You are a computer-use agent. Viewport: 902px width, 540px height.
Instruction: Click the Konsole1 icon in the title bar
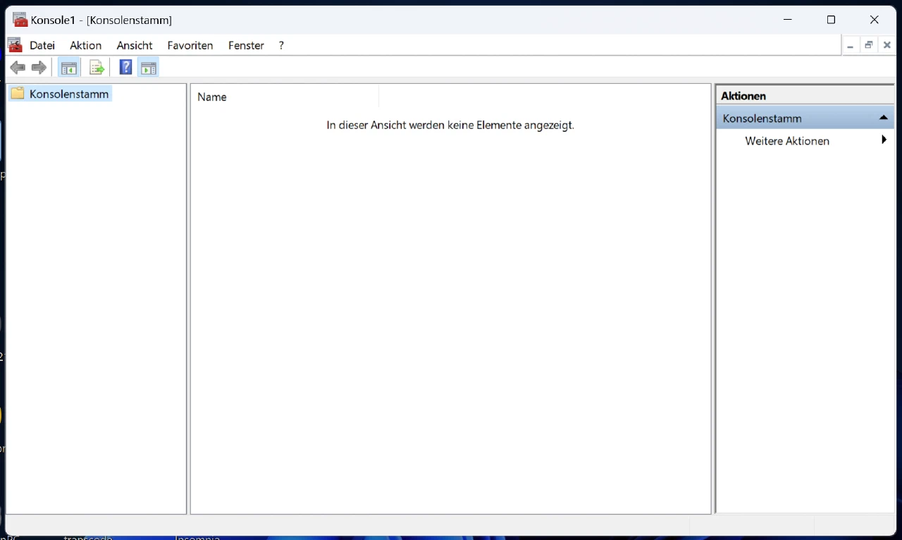coord(20,20)
